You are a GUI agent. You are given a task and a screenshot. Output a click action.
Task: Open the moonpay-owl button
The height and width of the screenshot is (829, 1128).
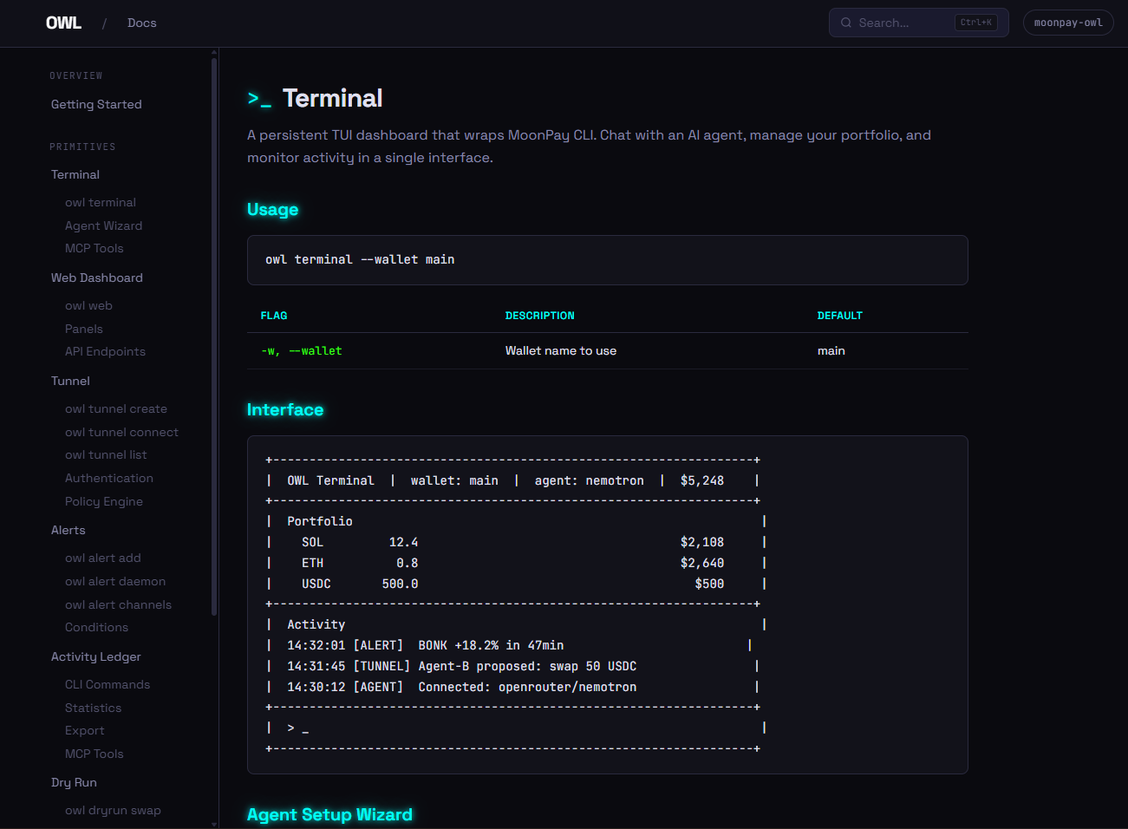point(1068,23)
